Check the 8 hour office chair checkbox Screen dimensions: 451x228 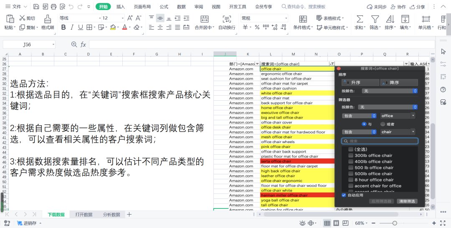point(351,180)
